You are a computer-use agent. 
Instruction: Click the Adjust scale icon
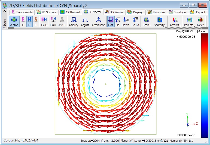[x=85, y=21]
